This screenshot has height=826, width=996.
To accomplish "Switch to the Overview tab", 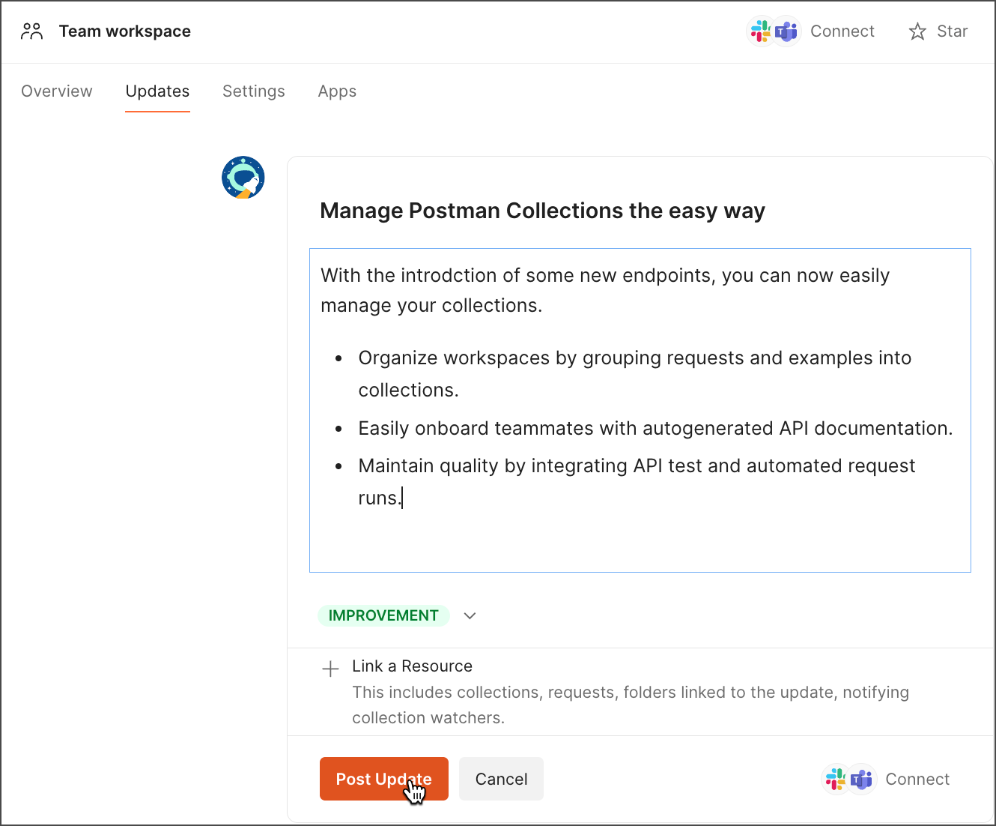I will tap(56, 91).
